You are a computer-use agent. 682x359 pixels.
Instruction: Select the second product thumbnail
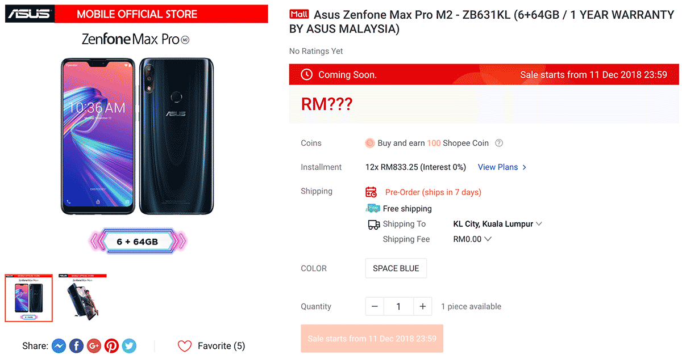coord(82,298)
